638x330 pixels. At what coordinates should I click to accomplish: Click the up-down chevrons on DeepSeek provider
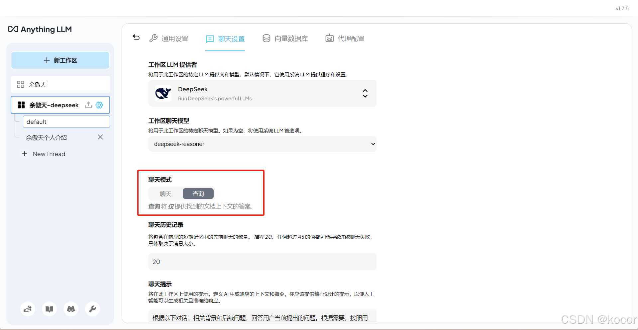pyautogui.click(x=365, y=93)
